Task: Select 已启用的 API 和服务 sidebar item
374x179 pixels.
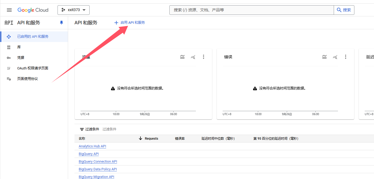Action: tap(34, 37)
